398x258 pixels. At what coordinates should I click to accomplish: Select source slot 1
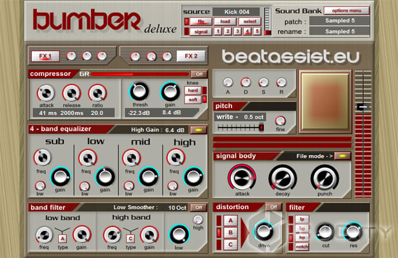[218, 32]
